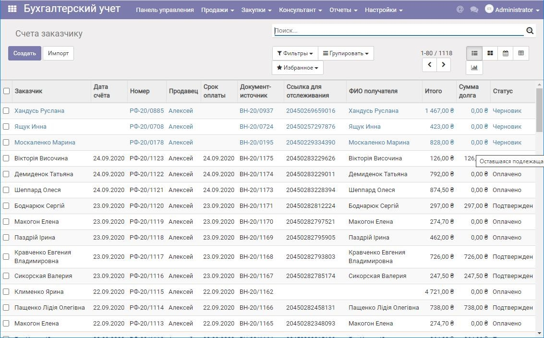544x338 pixels.
Task: Expand the Настройки menu
Action: 384,10
